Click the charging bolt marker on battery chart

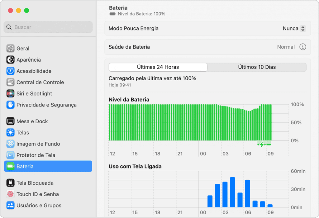262,145
